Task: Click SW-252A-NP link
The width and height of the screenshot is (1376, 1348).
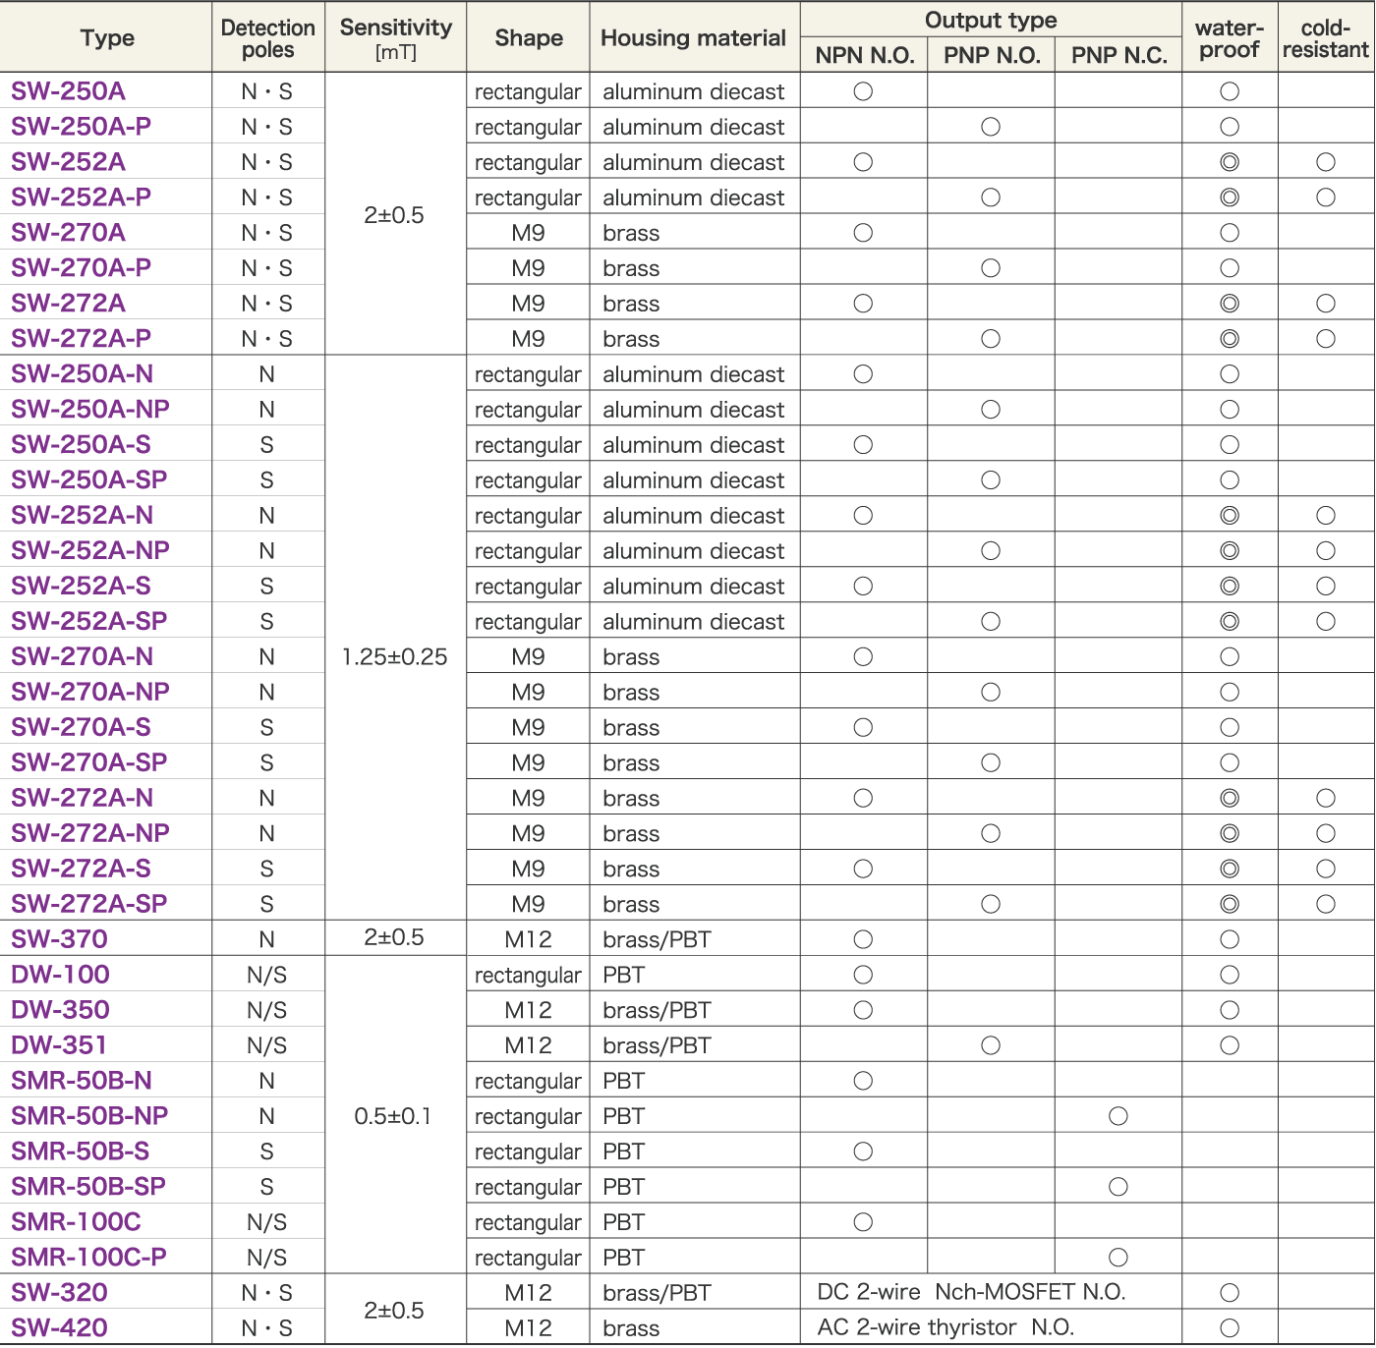Action: (89, 551)
